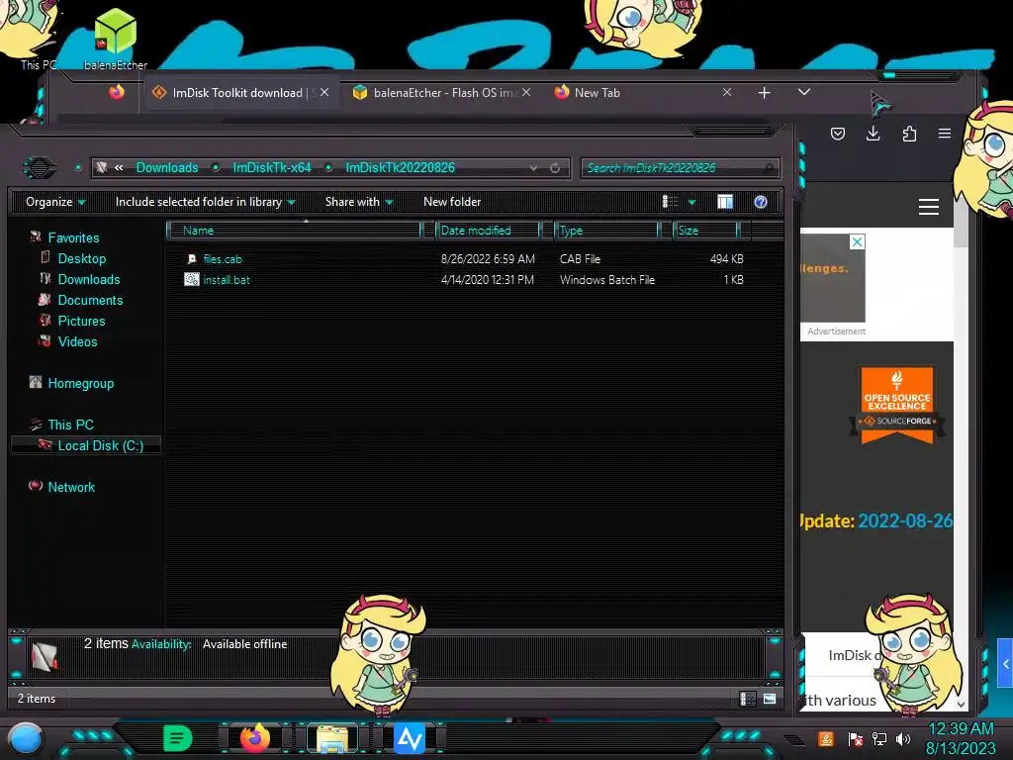Image resolution: width=1013 pixels, height=760 pixels.
Task: Open Firefox extensions icon
Action: pyautogui.click(x=909, y=134)
